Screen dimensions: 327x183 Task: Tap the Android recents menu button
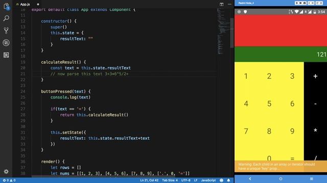coord(311,178)
